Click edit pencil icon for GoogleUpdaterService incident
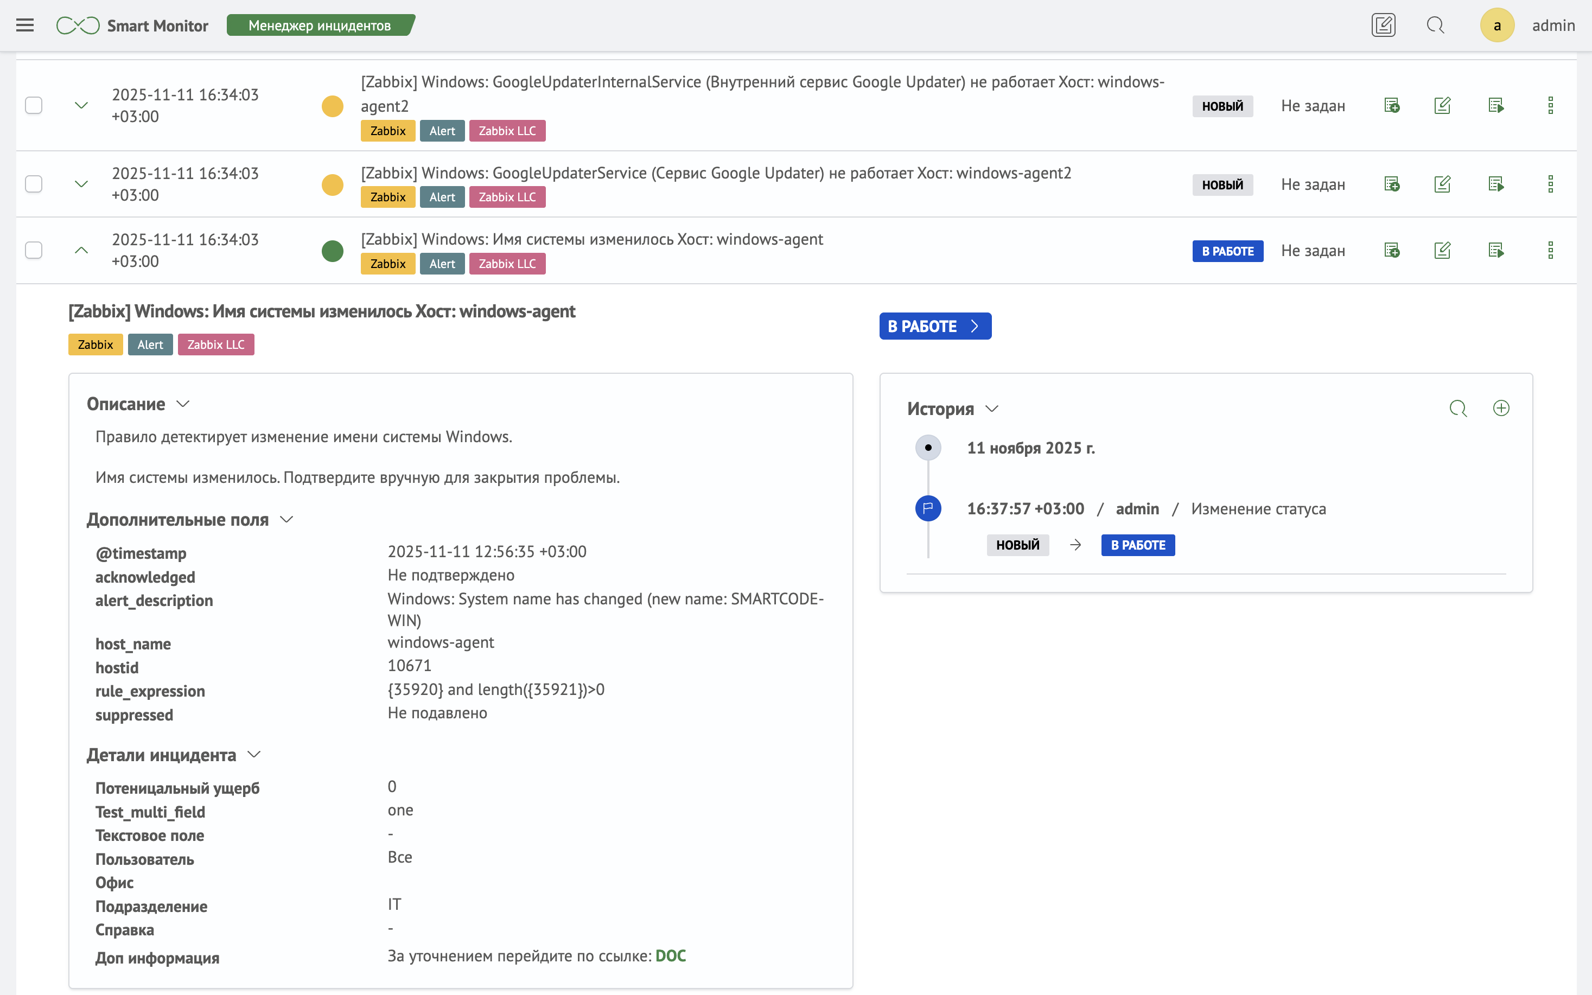 coord(1442,184)
